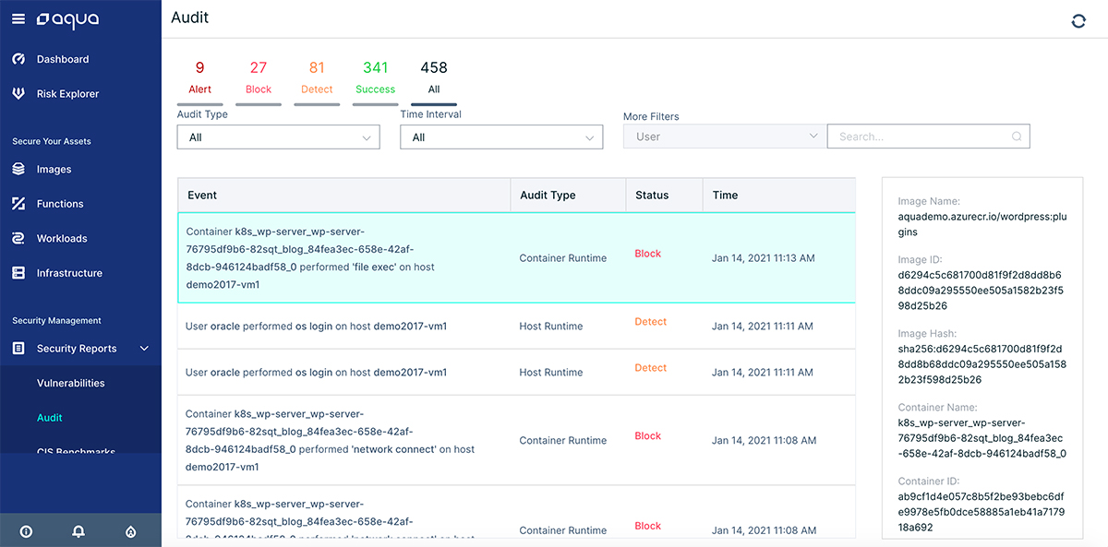Collapse the Security Reports chevron
Viewport: 1108px width, 547px height.
point(144,349)
